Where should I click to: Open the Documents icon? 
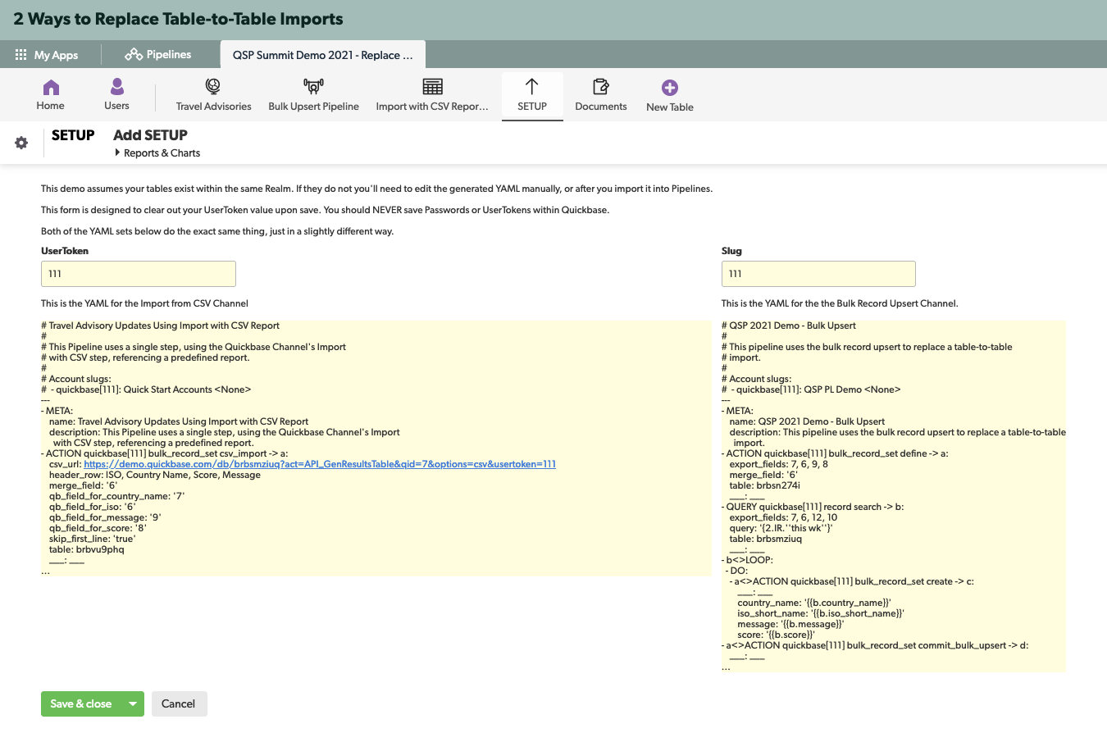(x=601, y=87)
